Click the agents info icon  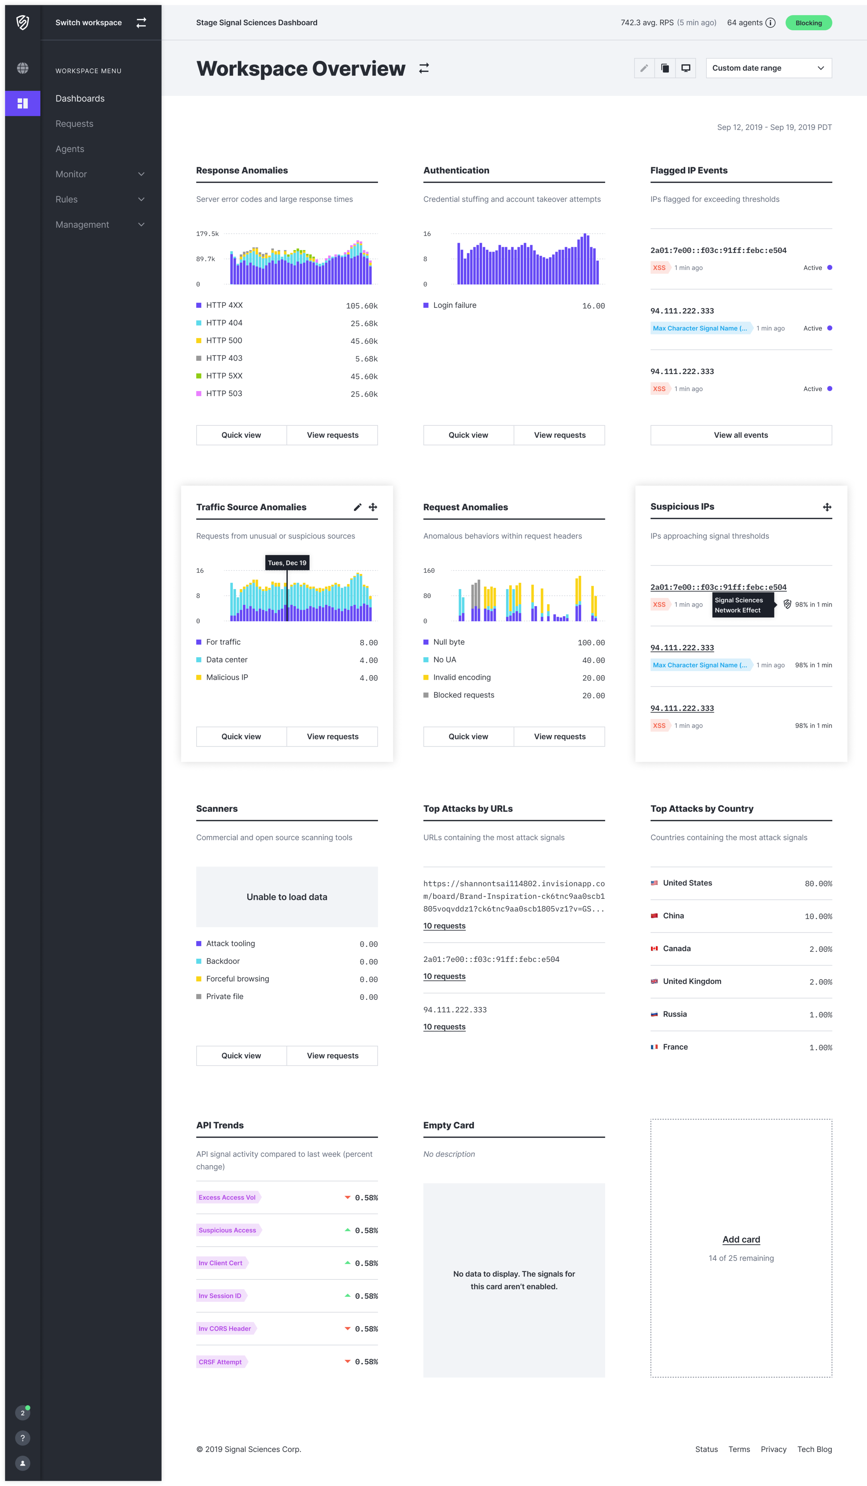(x=770, y=23)
